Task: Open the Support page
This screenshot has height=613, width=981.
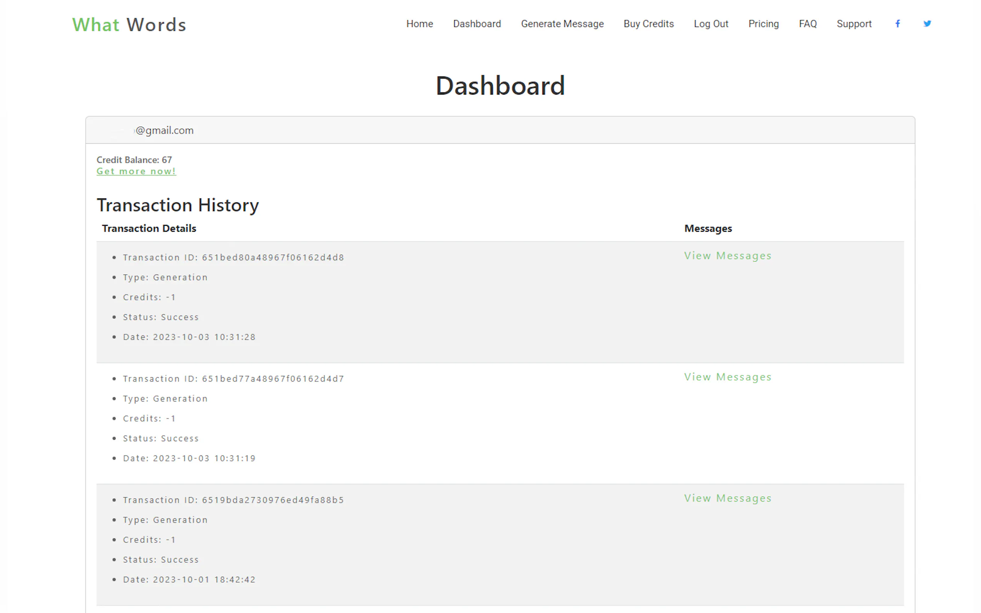Action: coord(854,24)
